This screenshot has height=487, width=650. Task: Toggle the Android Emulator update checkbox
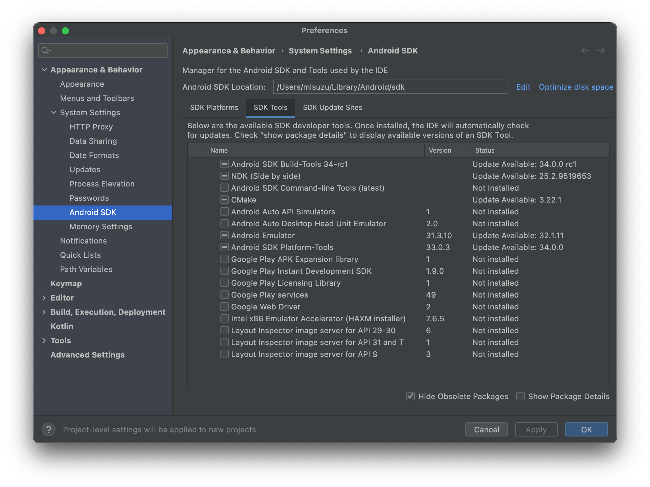(225, 235)
